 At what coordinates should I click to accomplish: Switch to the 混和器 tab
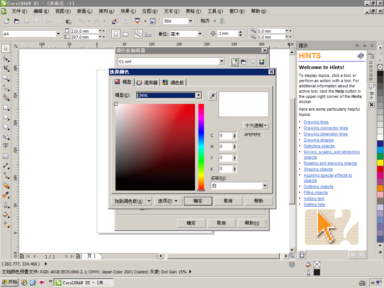[x=147, y=82]
